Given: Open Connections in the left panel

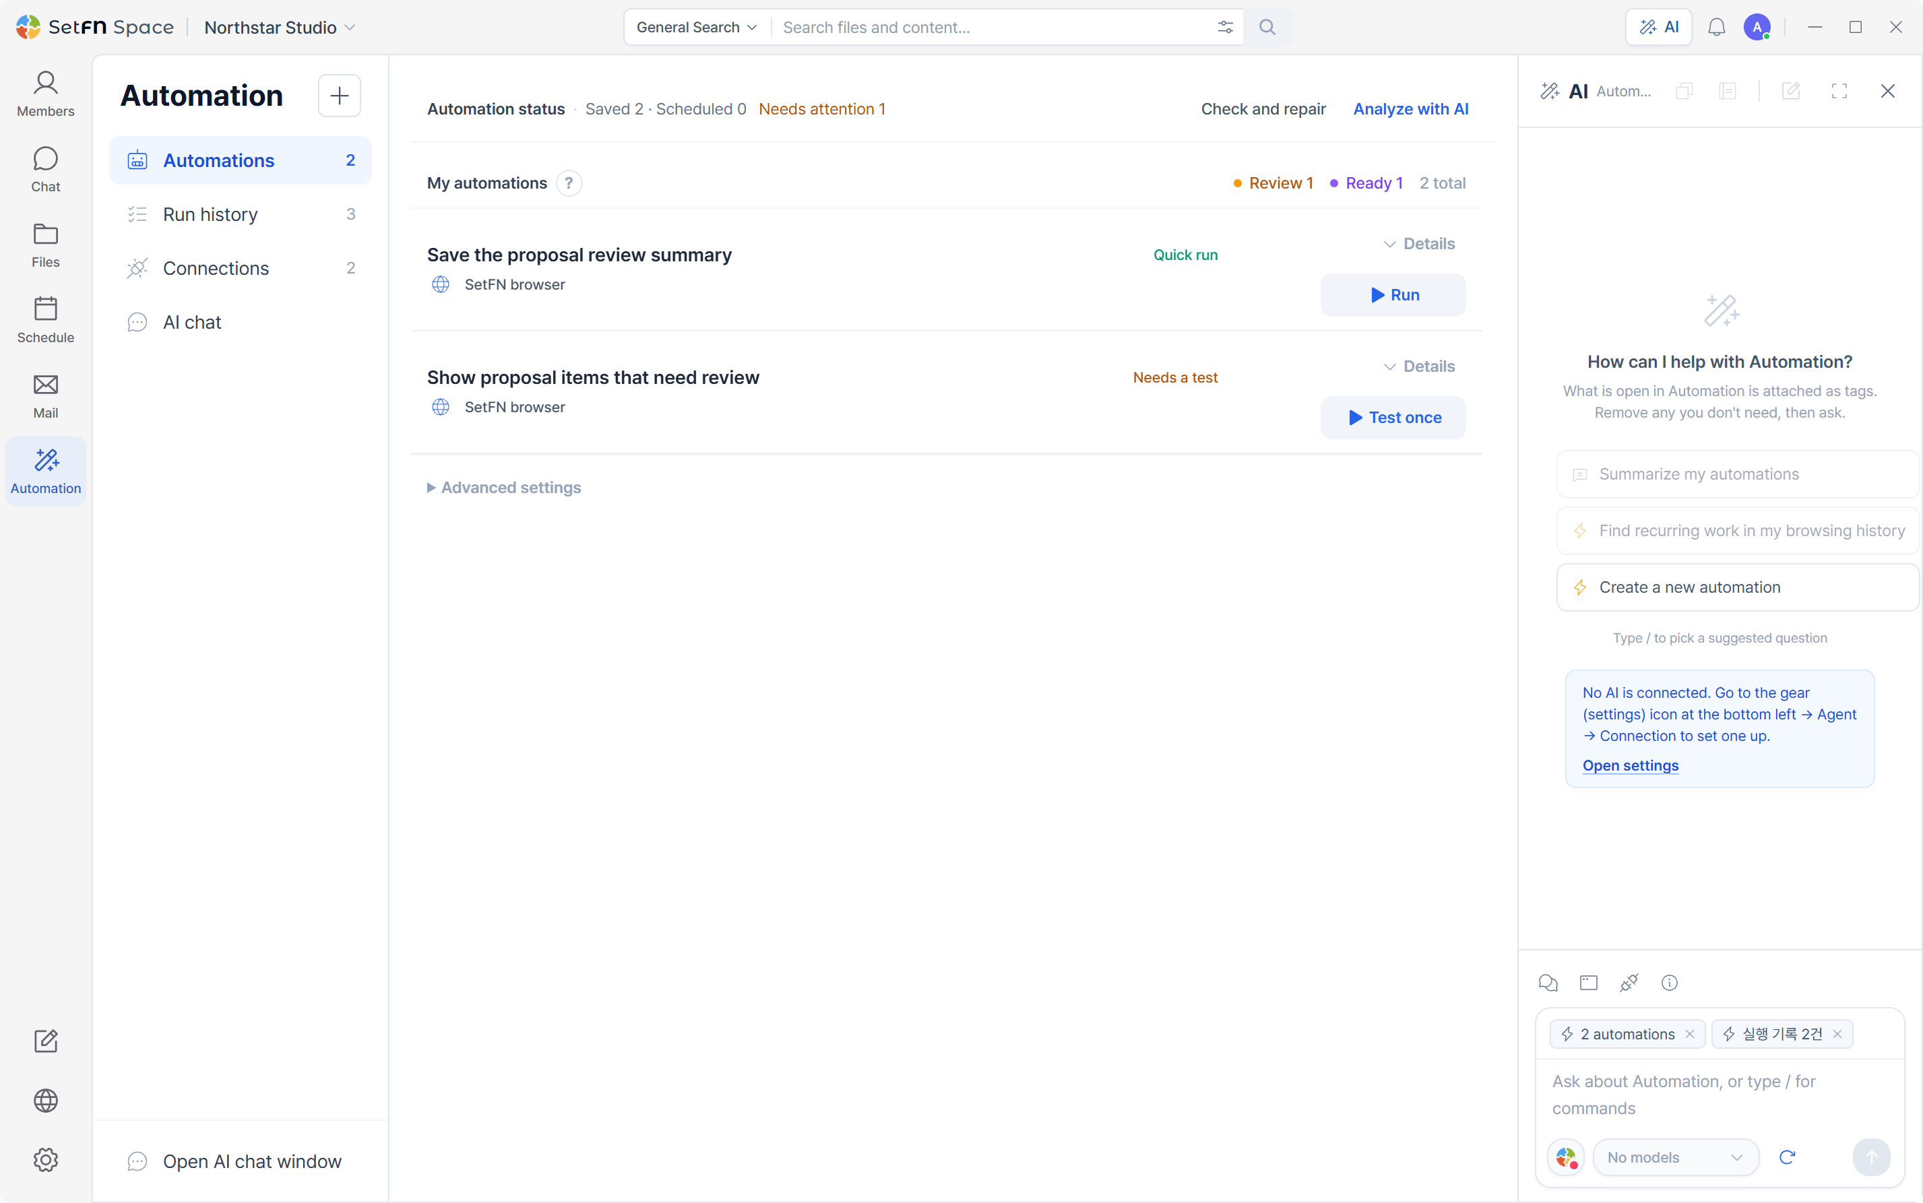Looking at the screenshot, I should coord(241,268).
